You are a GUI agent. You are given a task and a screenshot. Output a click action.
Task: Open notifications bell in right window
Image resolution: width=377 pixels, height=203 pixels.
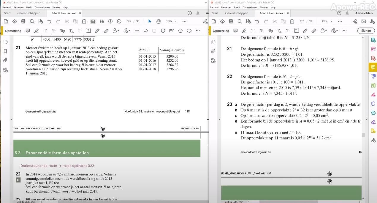(x=347, y=13)
